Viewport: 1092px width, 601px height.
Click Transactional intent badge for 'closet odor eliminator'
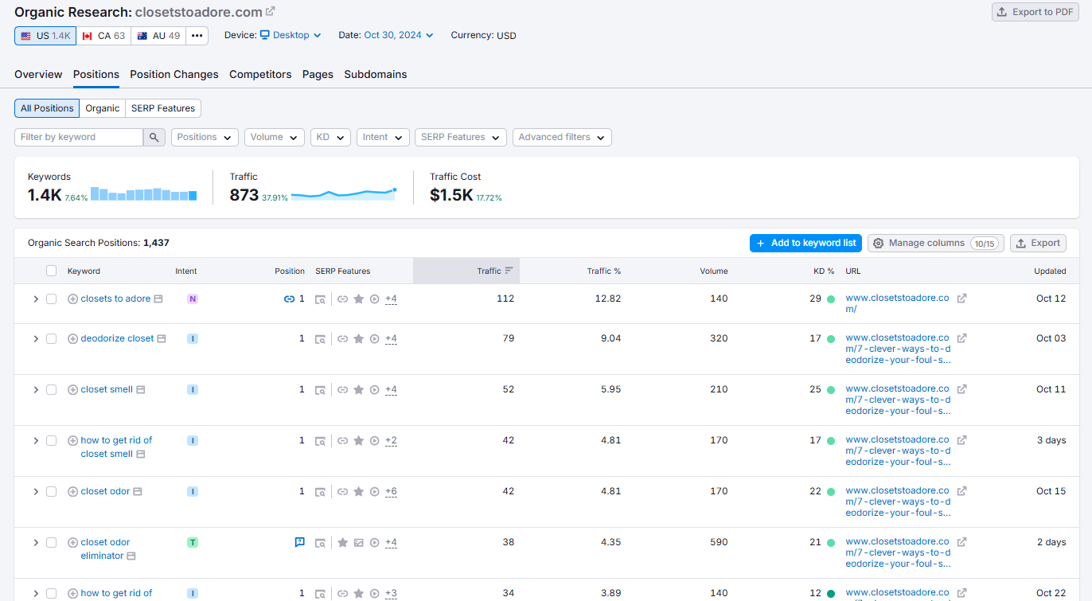click(x=192, y=543)
